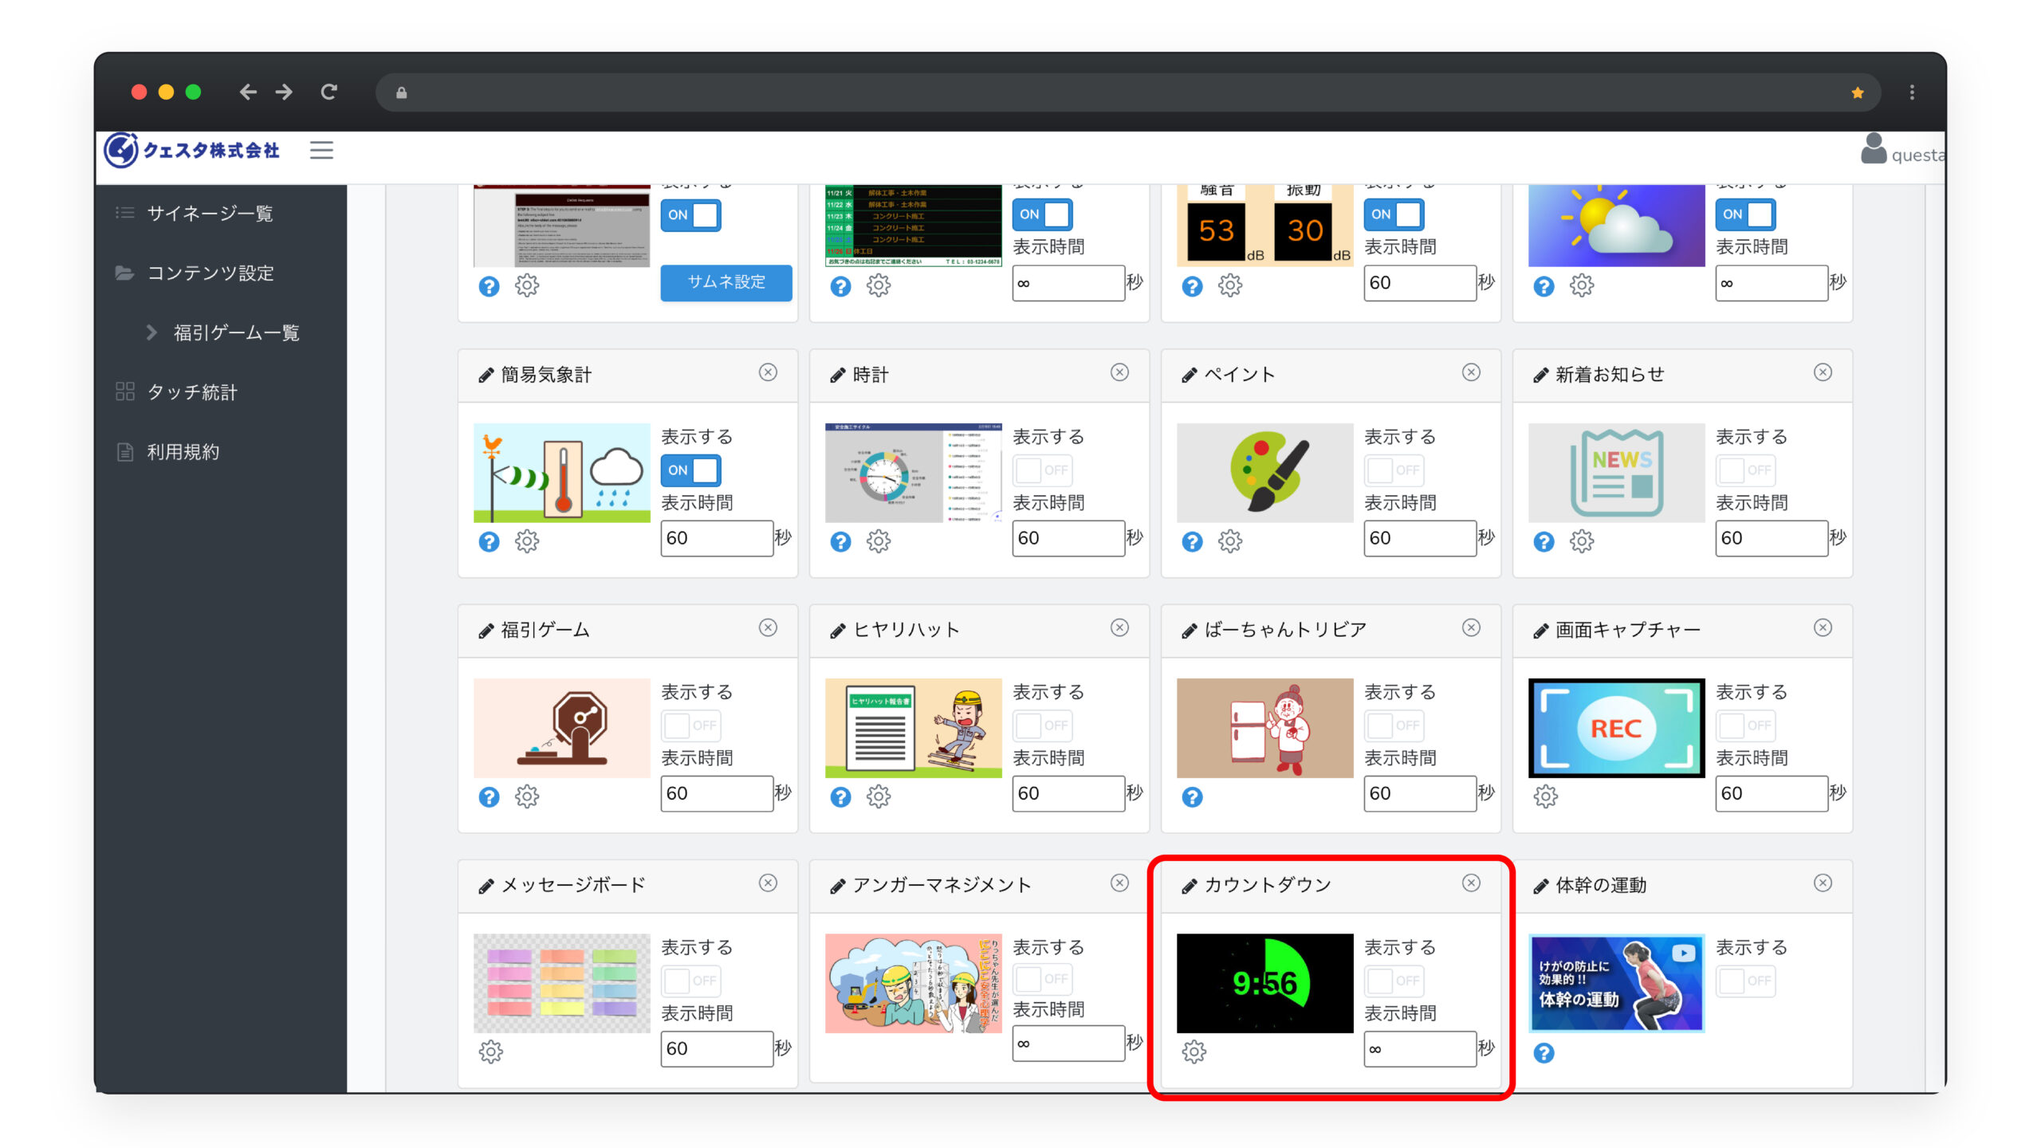This screenshot has width=2041, height=1148.
Task: Close the 福引ゲーム card
Action: (768, 627)
